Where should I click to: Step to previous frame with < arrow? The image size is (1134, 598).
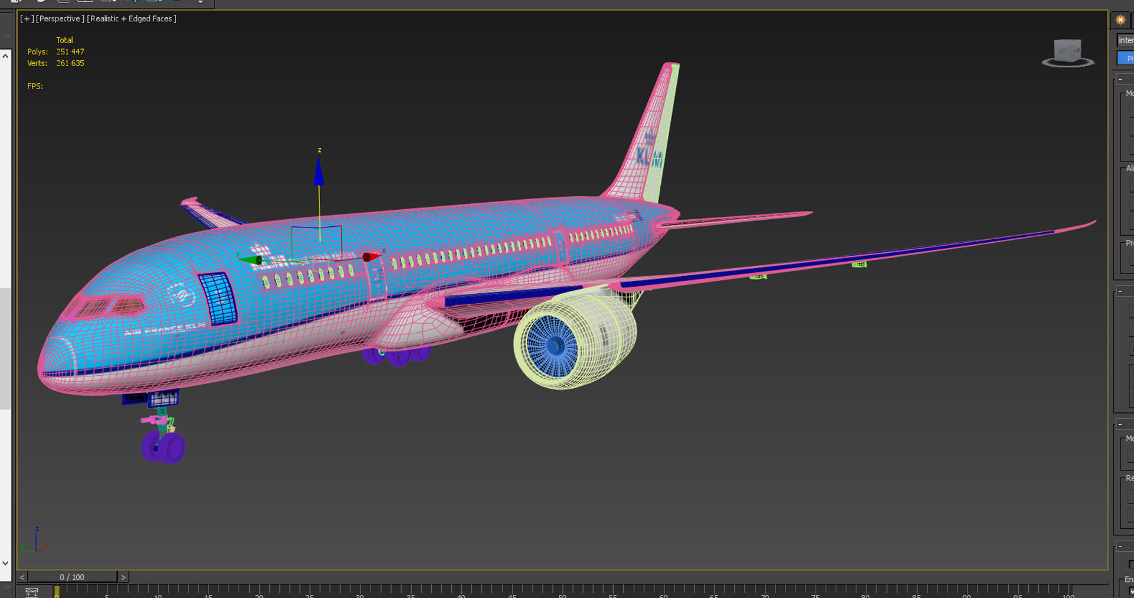(x=22, y=577)
